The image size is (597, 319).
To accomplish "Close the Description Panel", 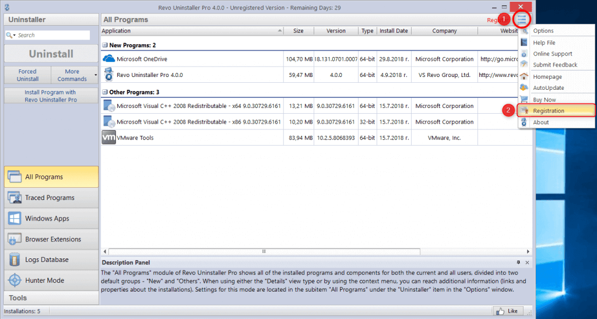I will point(527,262).
